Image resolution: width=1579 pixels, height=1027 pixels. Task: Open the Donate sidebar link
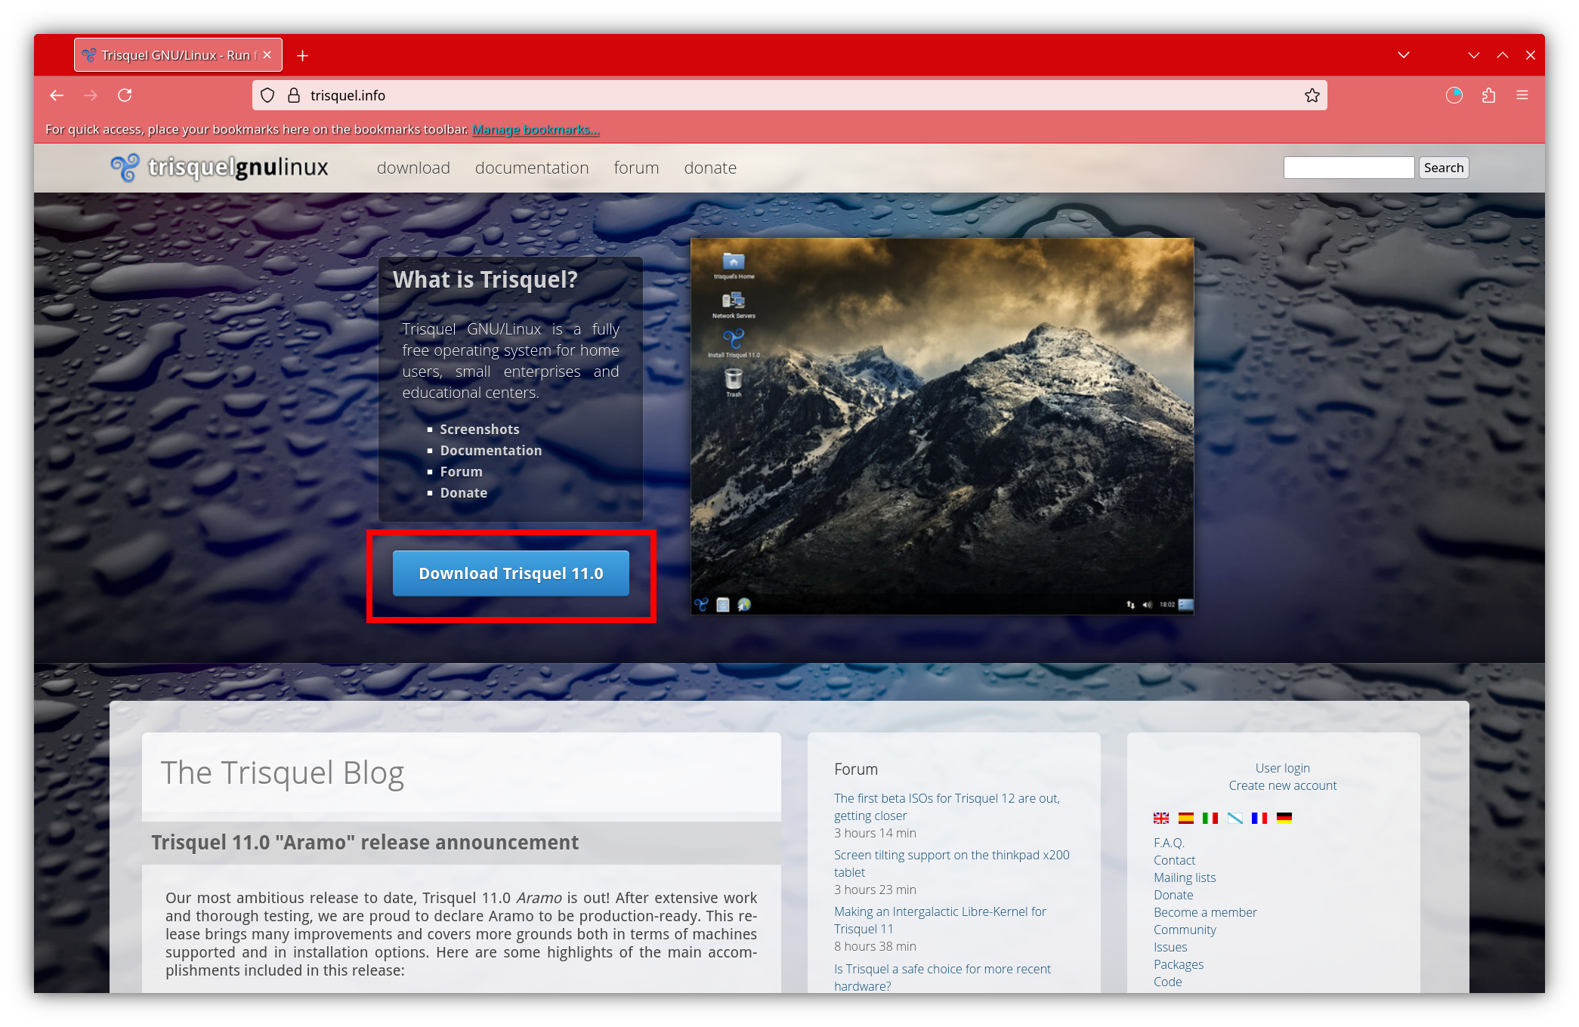(x=1173, y=895)
